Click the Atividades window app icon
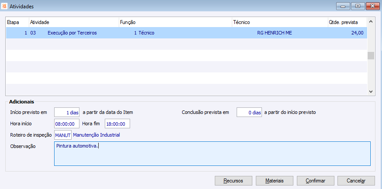 point(4,7)
